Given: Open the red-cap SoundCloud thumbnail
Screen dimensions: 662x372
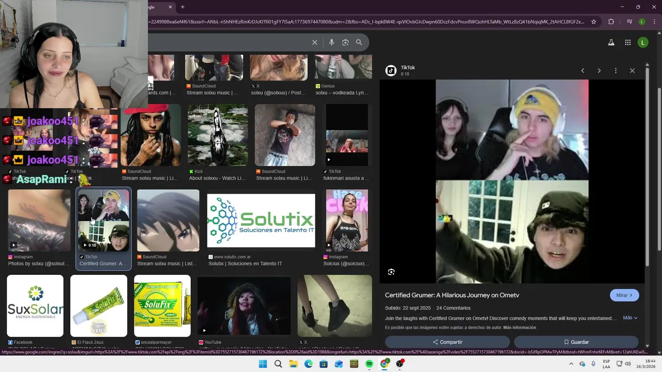Looking at the screenshot, I should tap(151, 135).
